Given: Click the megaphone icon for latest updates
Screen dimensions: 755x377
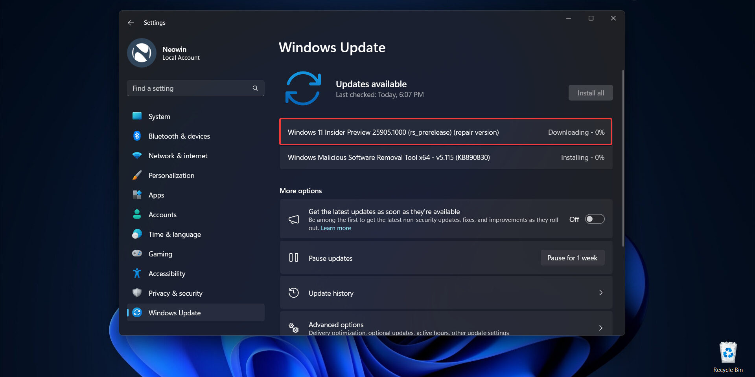Looking at the screenshot, I should 294,219.
